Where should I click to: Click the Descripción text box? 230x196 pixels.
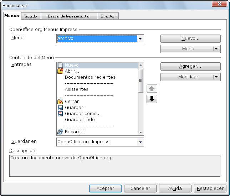pyautogui.click(x=115, y=166)
